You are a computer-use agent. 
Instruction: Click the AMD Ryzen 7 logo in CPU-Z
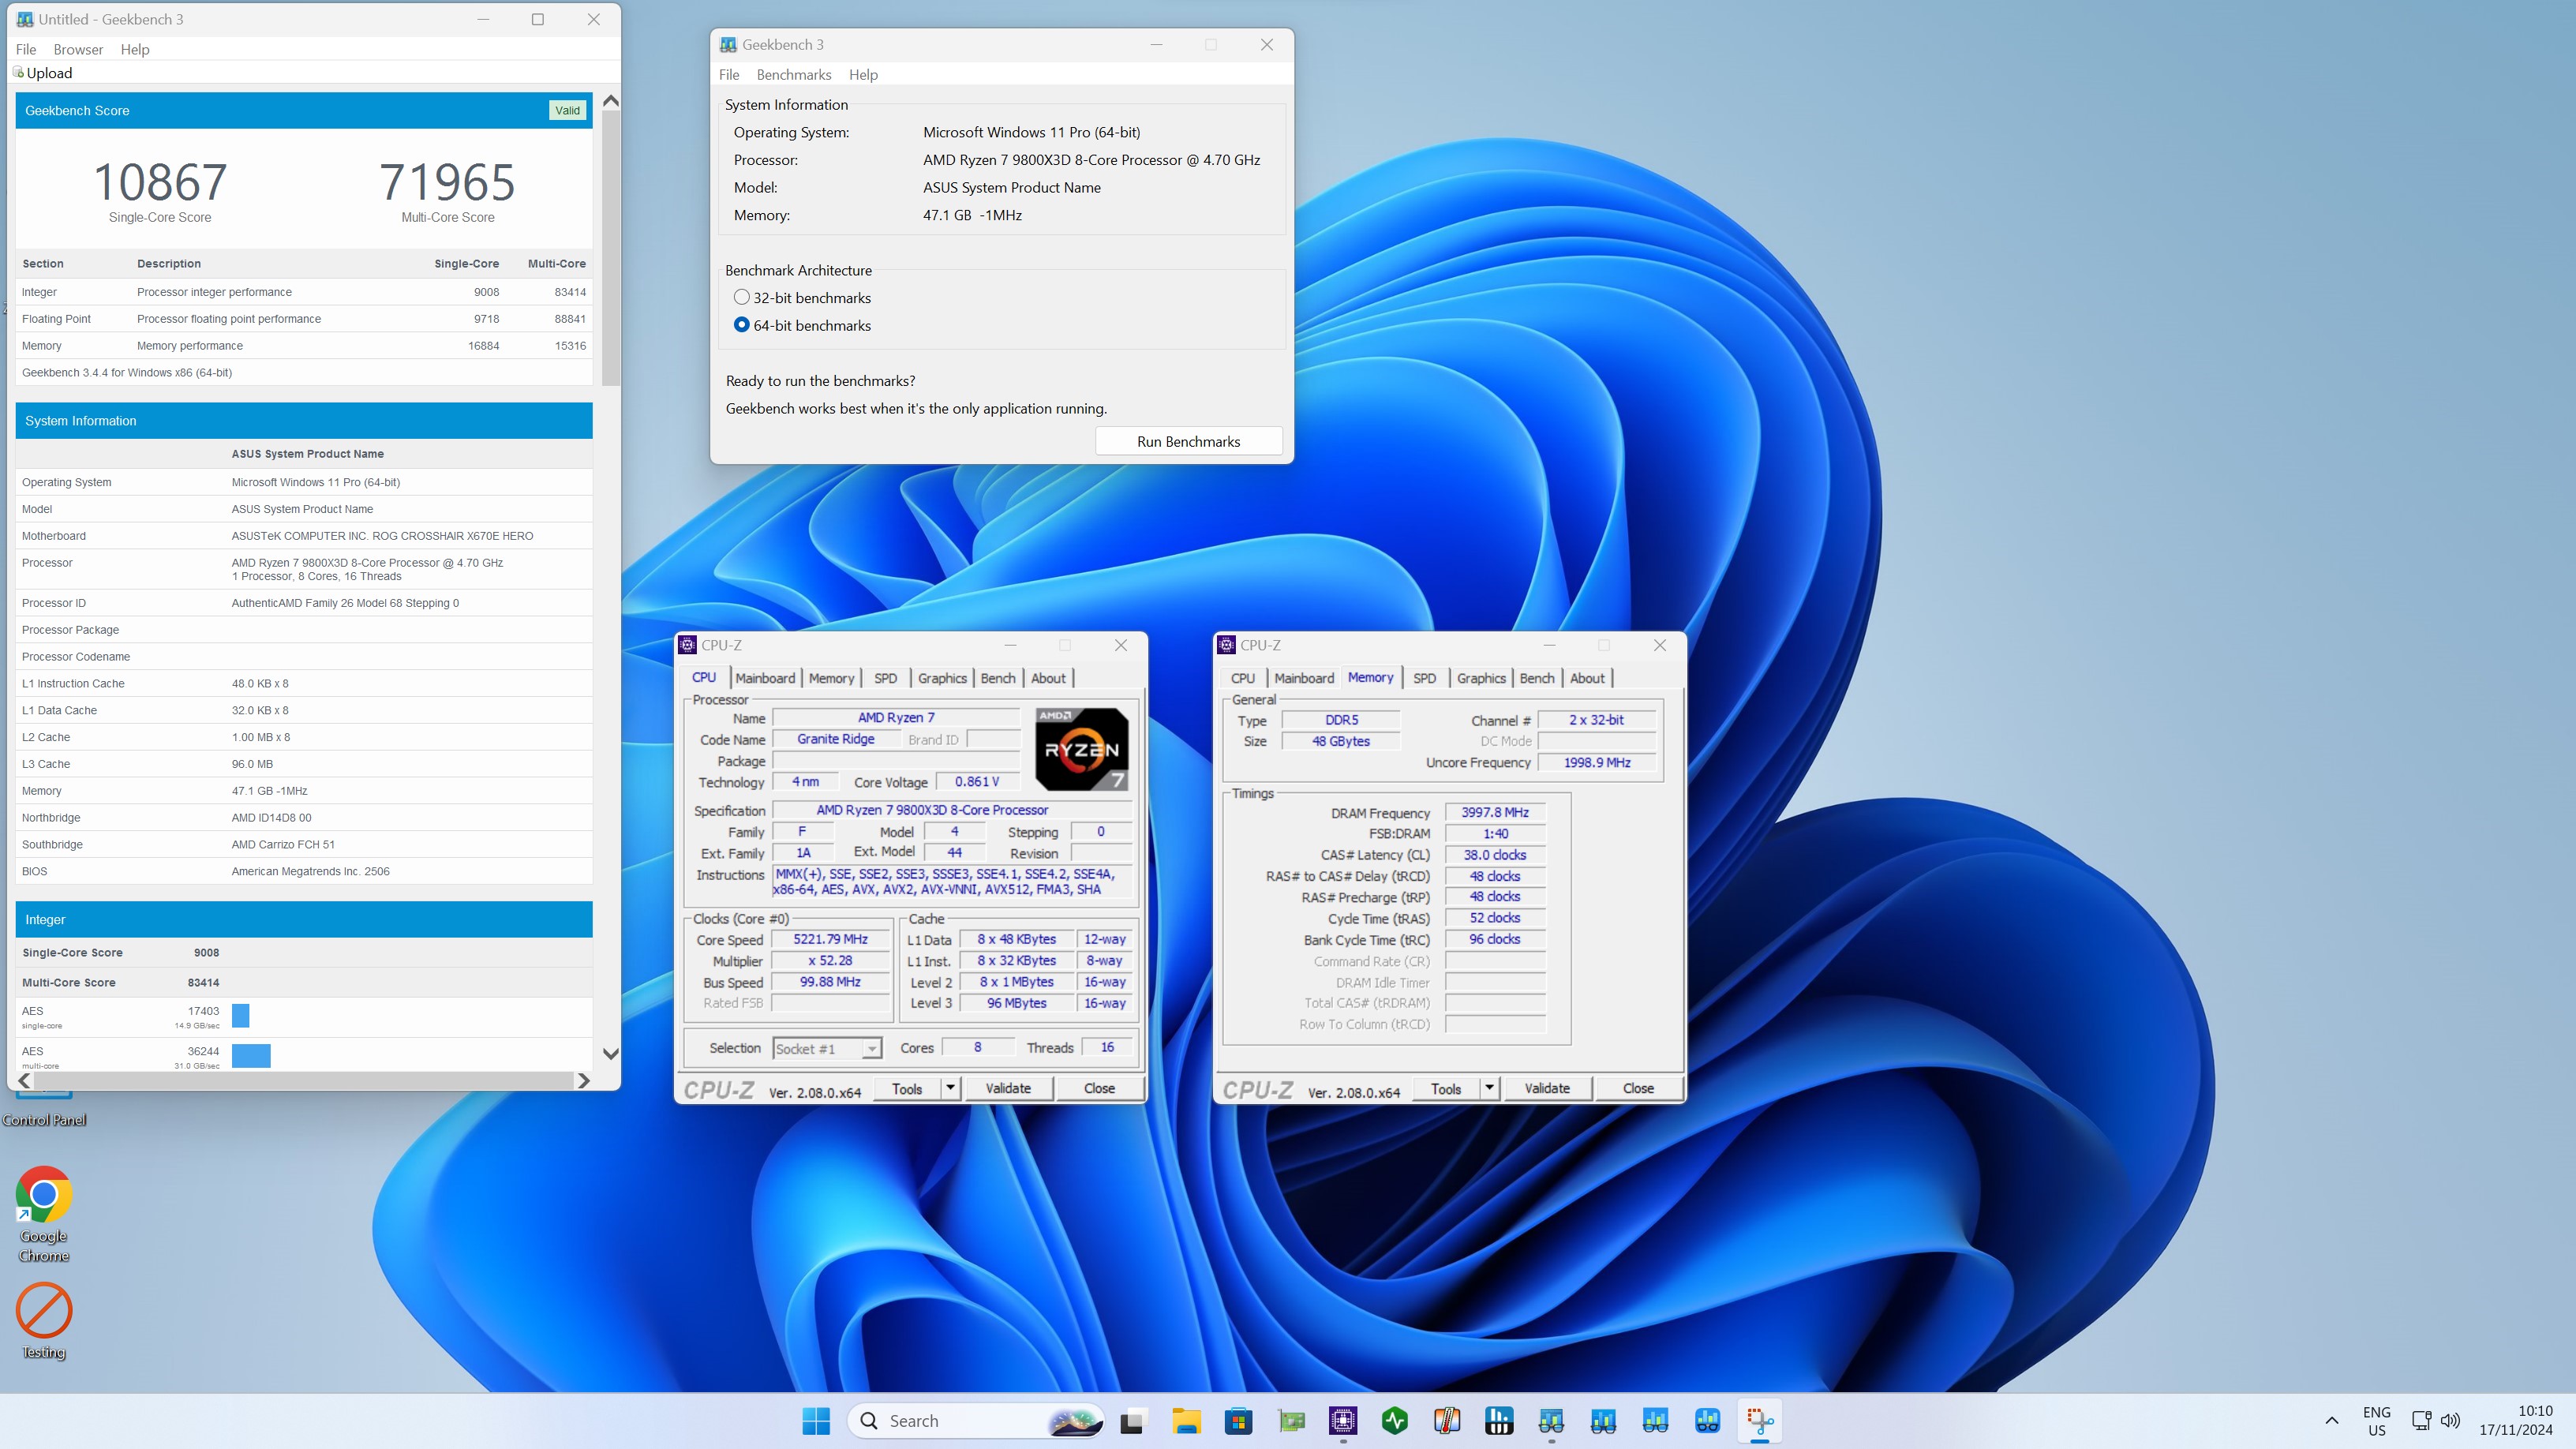click(x=1081, y=750)
